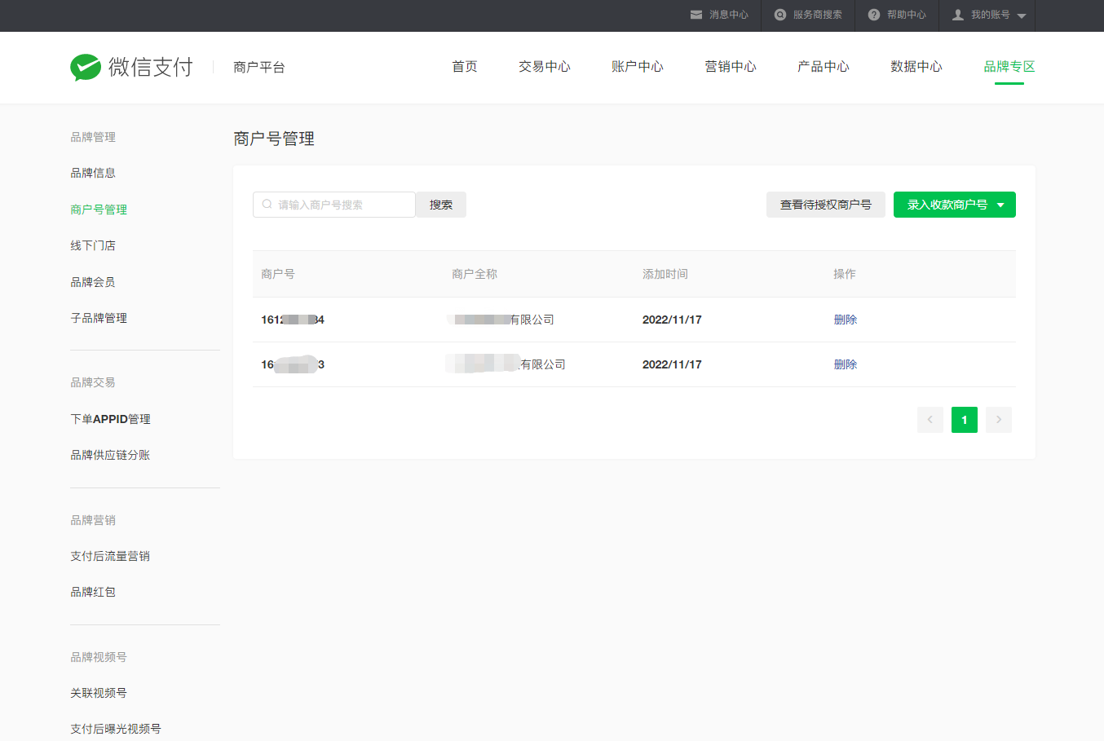Click the 服务商搜索 magnifier icon
1104x741 pixels.
click(x=780, y=15)
